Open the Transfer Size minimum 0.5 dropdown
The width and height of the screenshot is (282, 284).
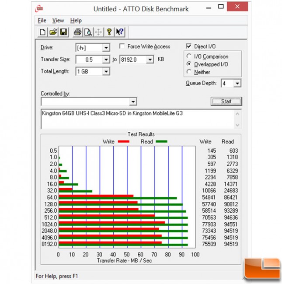coord(106,60)
